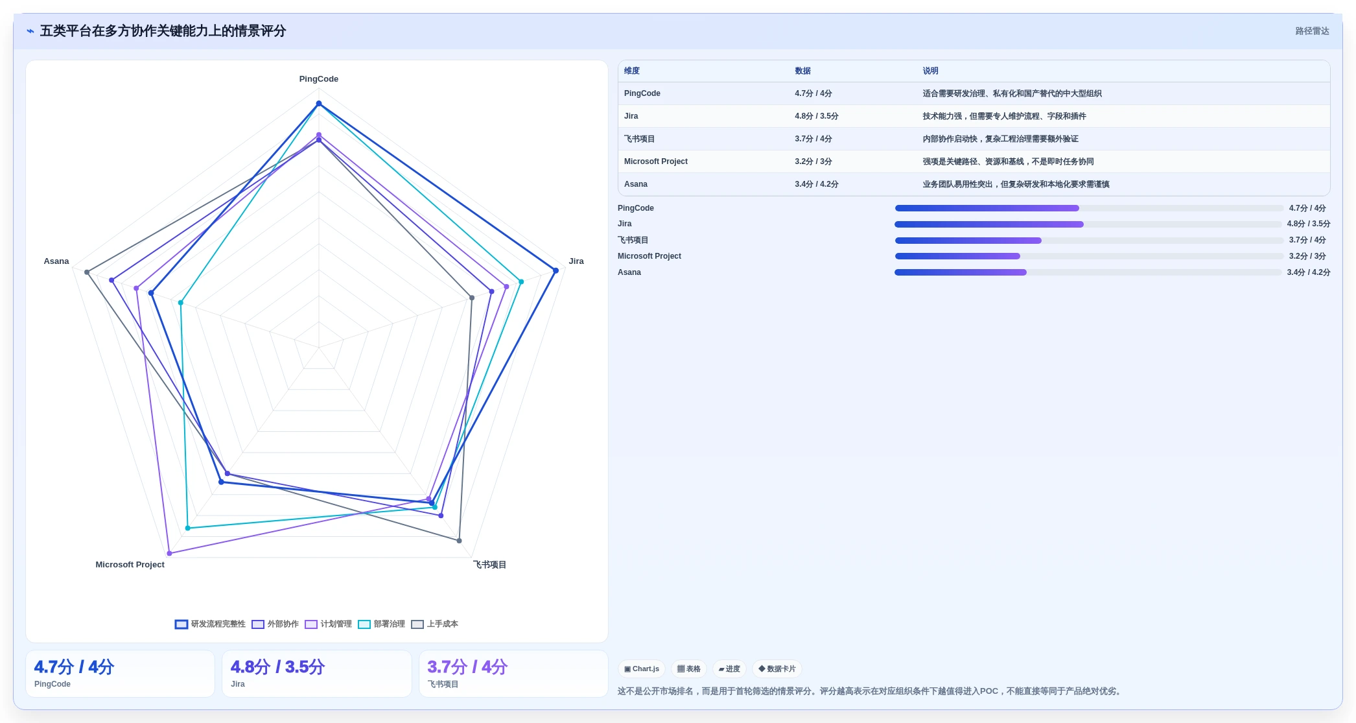Image resolution: width=1356 pixels, height=723 pixels.
Task: Click the chart title 五类平台在多方协作关键能力上的情景评分
Action: [163, 31]
